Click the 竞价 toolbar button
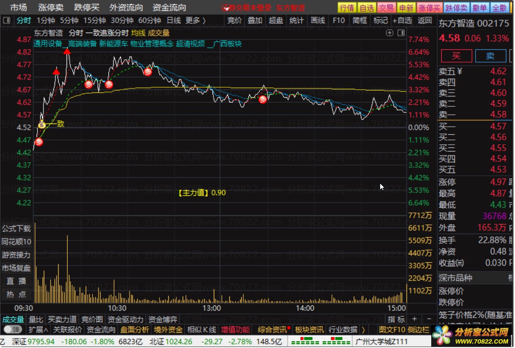 click(234, 20)
